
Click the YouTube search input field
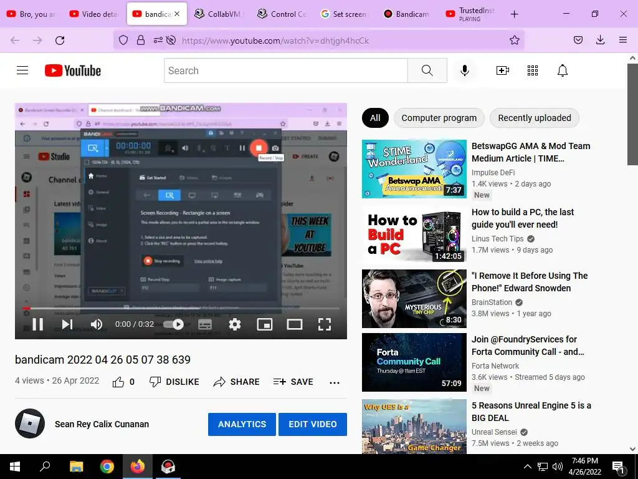tap(285, 70)
